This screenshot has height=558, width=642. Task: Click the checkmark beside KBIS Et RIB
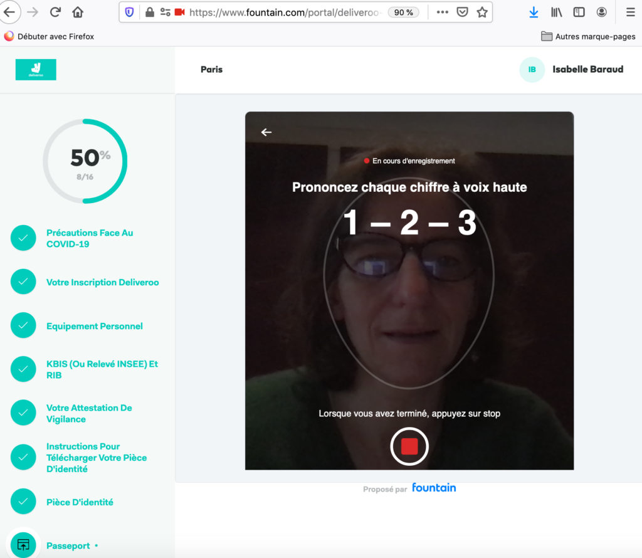click(x=23, y=369)
